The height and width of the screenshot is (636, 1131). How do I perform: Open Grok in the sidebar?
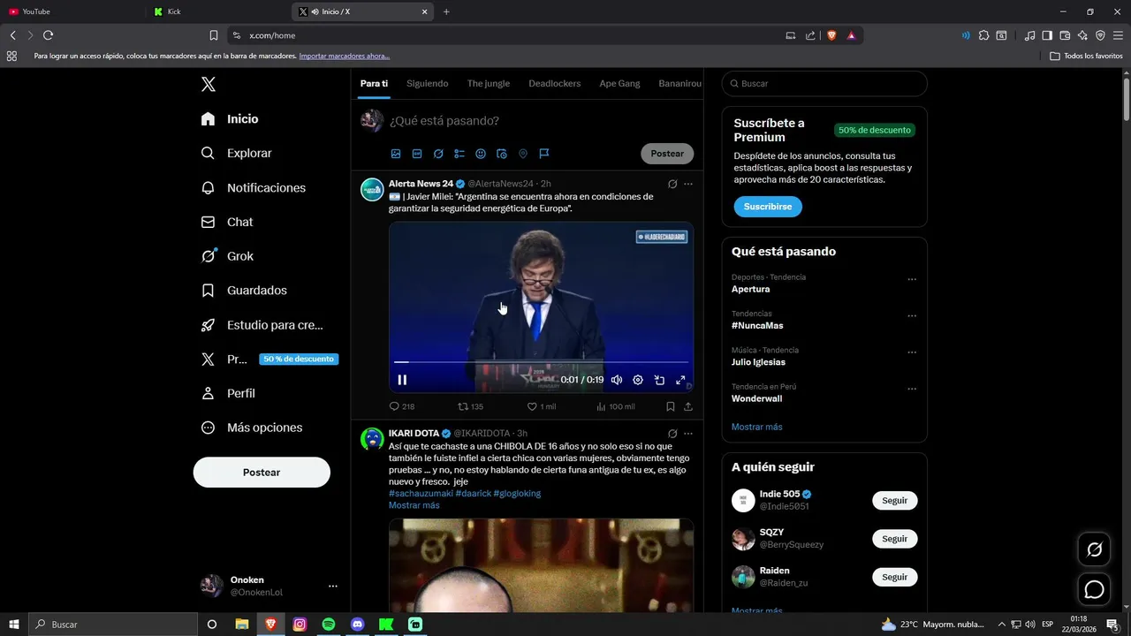tap(227, 256)
